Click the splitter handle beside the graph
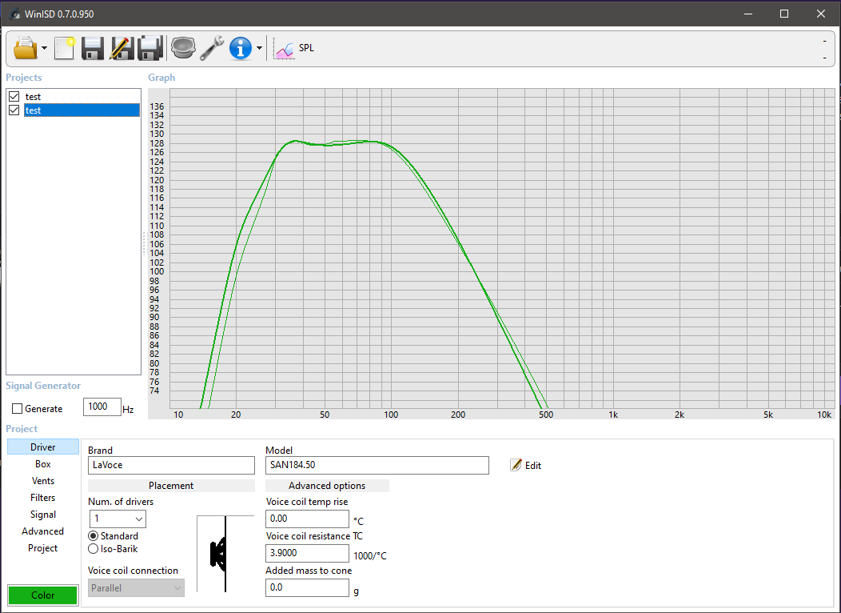 coord(144,243)
